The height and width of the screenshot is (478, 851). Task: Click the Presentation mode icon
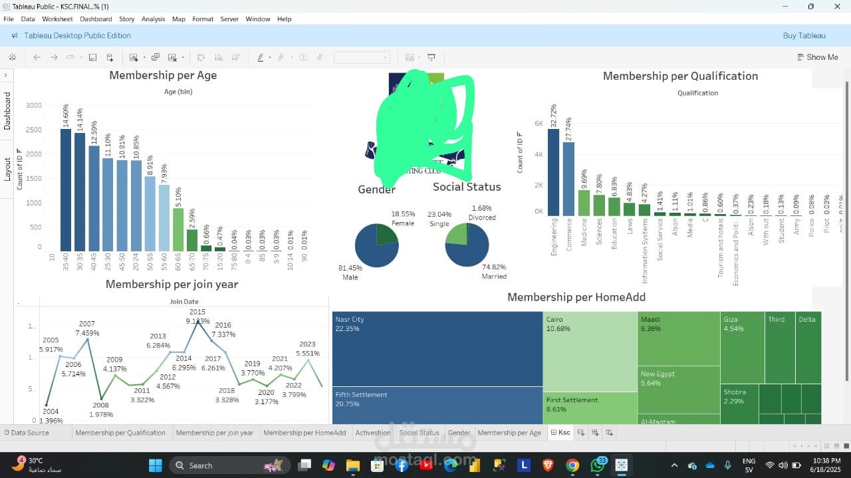431,57
